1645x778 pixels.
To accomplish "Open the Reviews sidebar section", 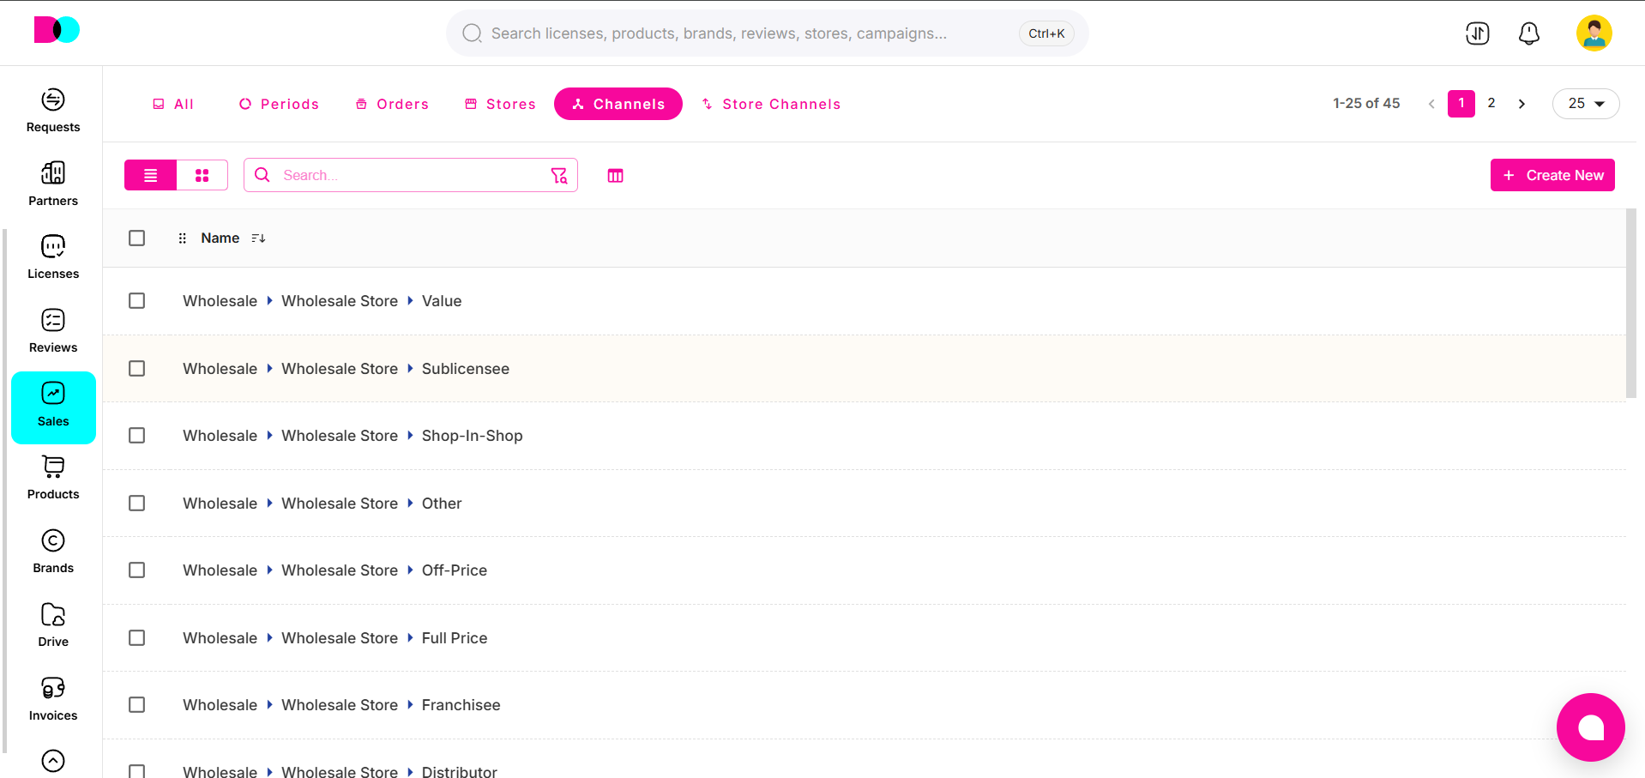I will coord(53,331).
